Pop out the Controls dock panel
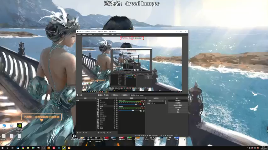 click(x=187, y=98)
